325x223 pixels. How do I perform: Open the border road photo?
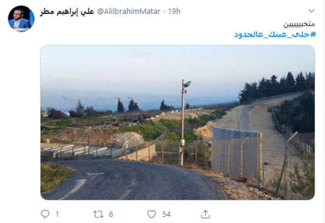point(178,122)
